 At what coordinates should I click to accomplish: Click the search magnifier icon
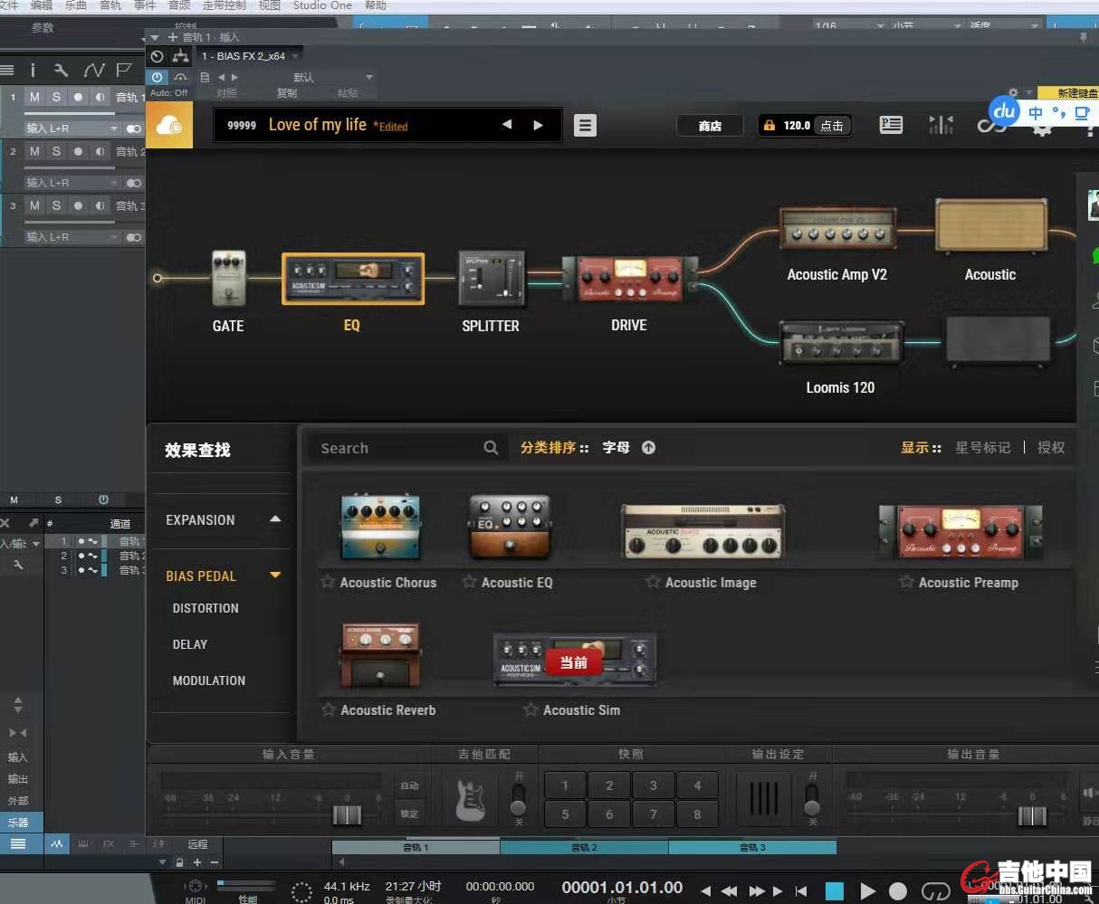(491, 448)
